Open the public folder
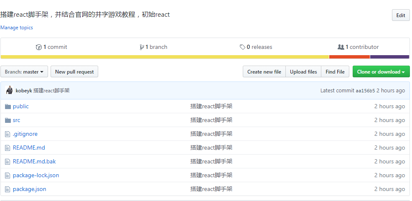Viewport: 412px width, 201px height. coord(21,106)
